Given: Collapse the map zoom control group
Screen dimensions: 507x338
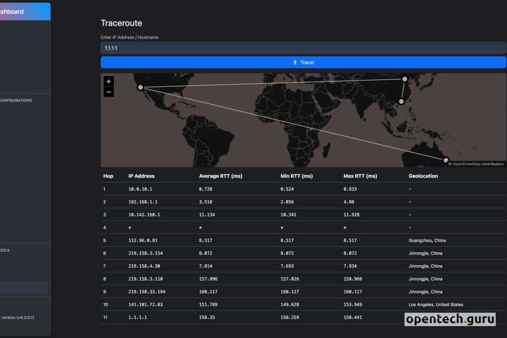Looking at the screenshot, I should (108, 86).
